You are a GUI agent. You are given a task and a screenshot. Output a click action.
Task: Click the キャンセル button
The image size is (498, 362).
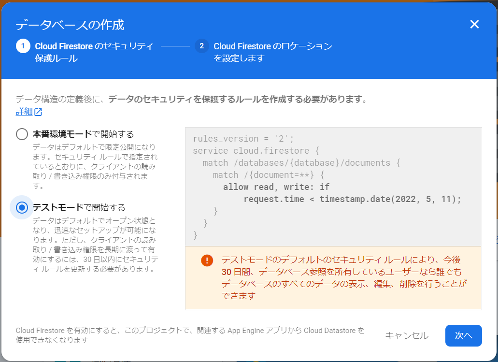click(407, 335)
